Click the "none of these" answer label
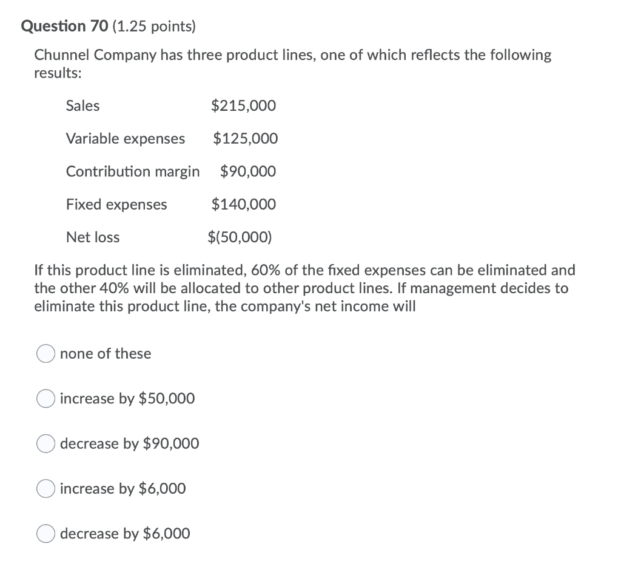The image size is (621, 570). (x=106, y=353)
